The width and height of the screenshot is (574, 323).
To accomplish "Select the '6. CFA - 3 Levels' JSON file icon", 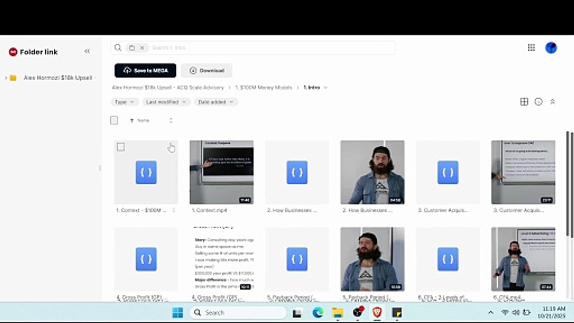I will pos(448,259).
